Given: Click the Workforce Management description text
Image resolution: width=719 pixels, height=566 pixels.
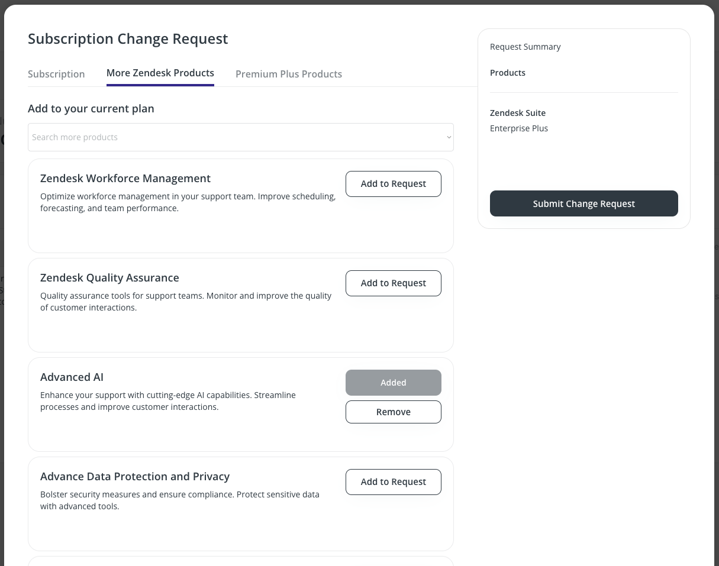Looking at the screenshot, I should coord(188,202).
